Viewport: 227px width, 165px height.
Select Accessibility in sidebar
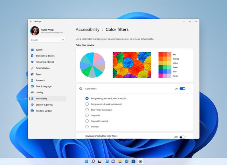pos(48,99)
